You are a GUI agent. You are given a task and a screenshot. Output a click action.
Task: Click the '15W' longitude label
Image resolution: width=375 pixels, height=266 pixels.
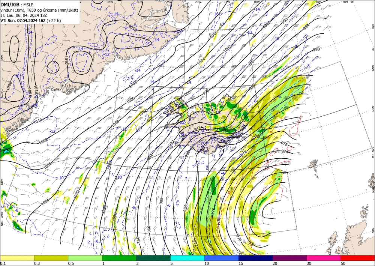pyautogui.click(x=227, y=2)
